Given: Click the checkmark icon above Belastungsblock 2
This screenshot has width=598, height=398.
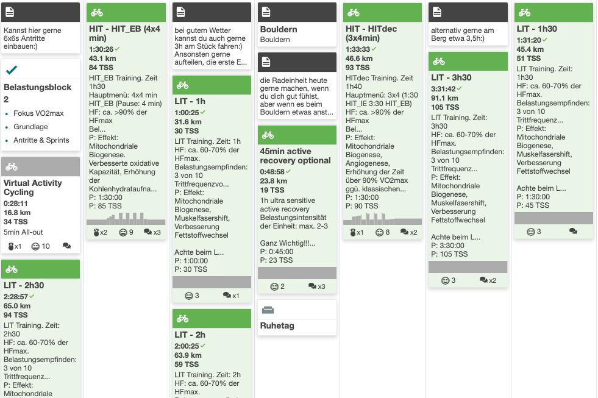Looking at the screenshot, I should (12, 69).
